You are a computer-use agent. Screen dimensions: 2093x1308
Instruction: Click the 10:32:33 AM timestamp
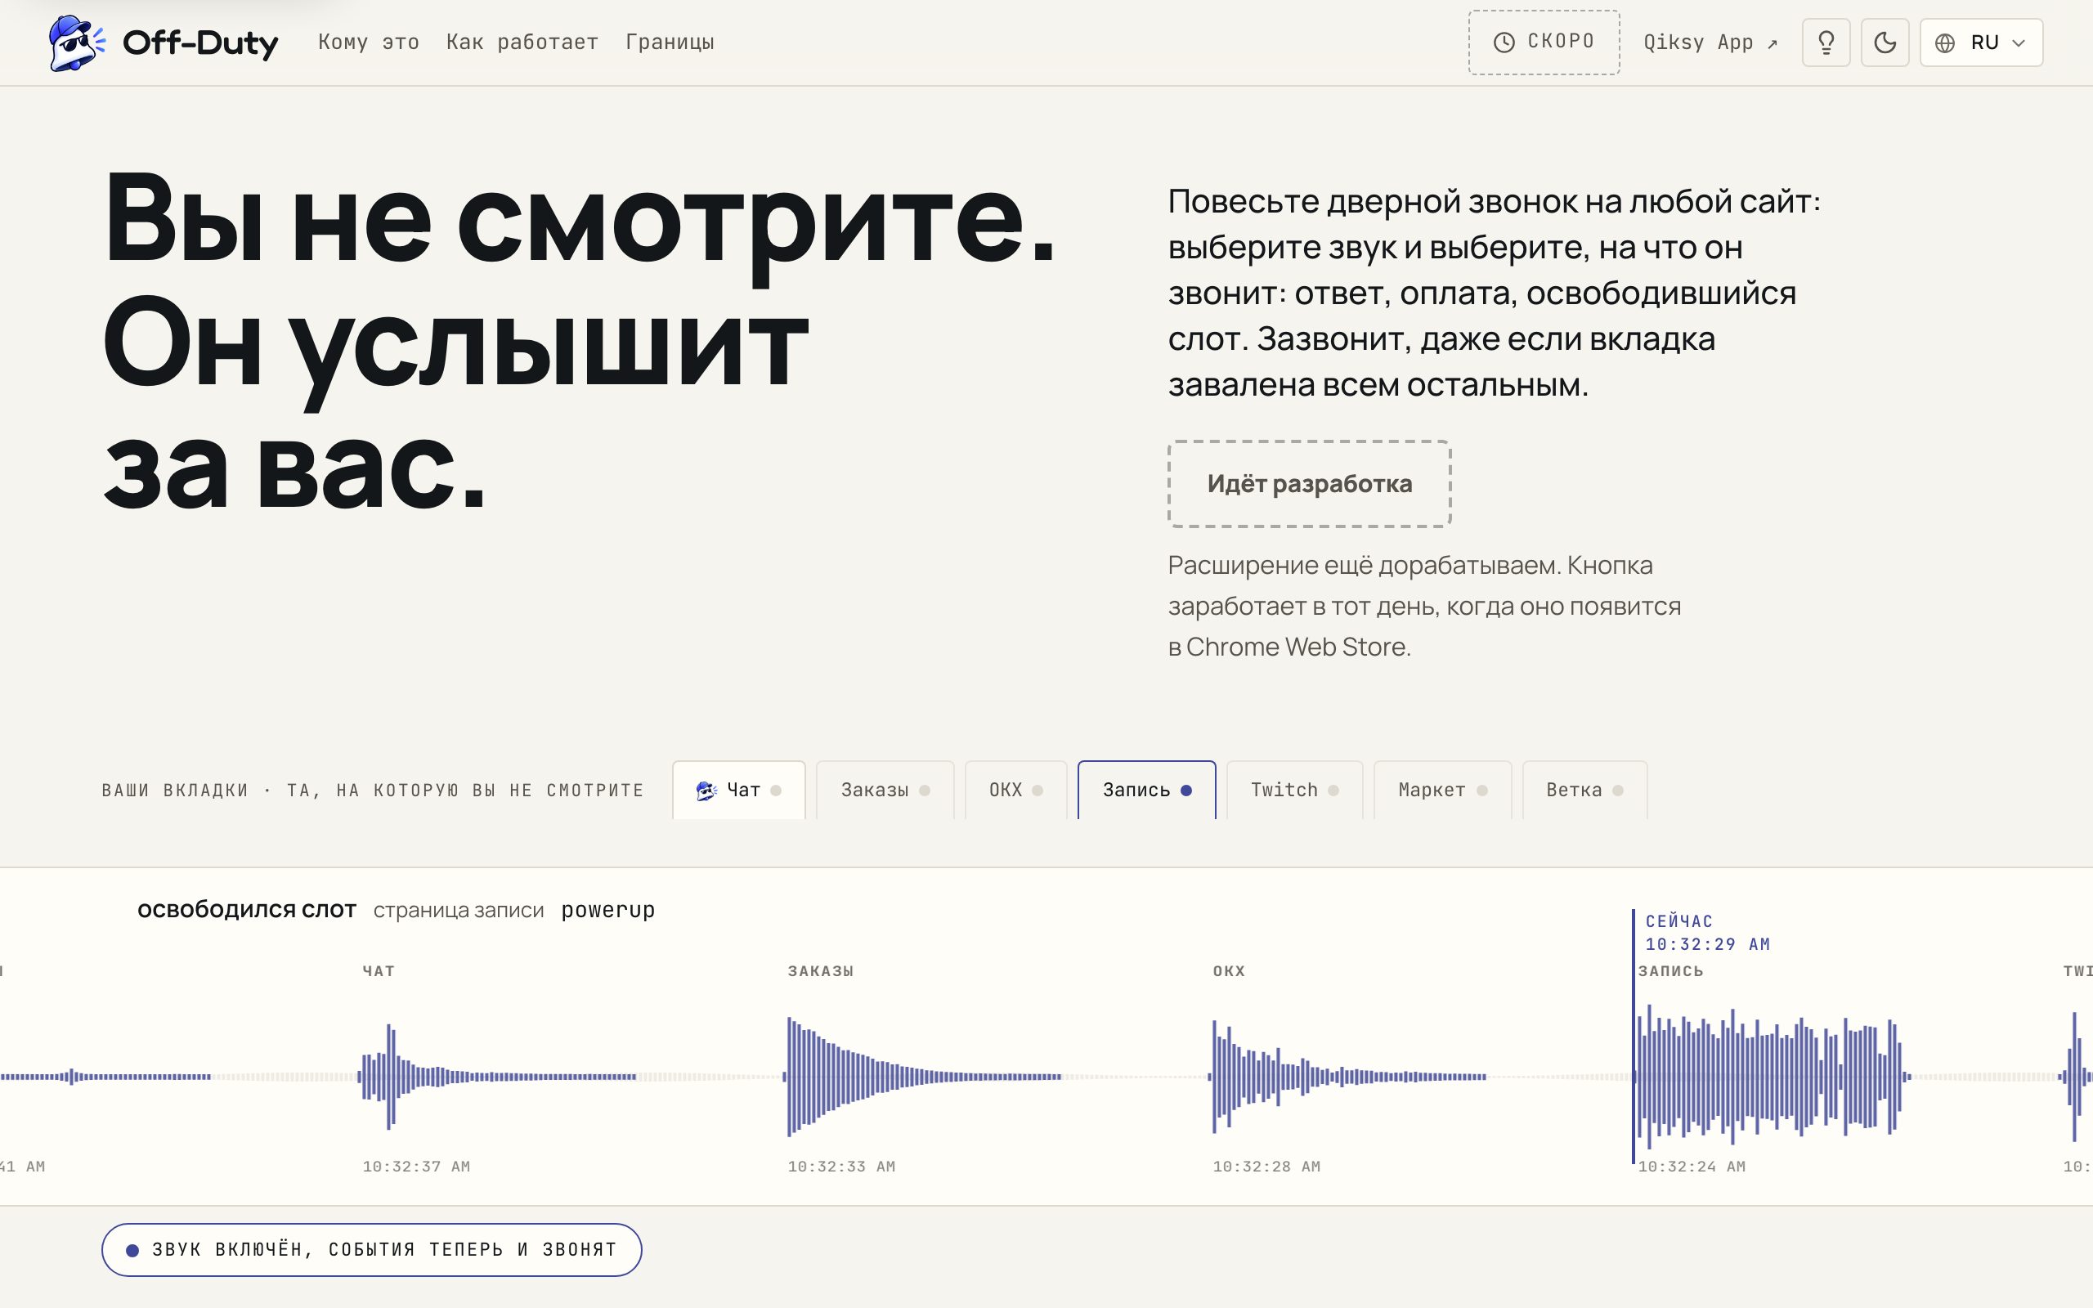tap(841, 1166)
